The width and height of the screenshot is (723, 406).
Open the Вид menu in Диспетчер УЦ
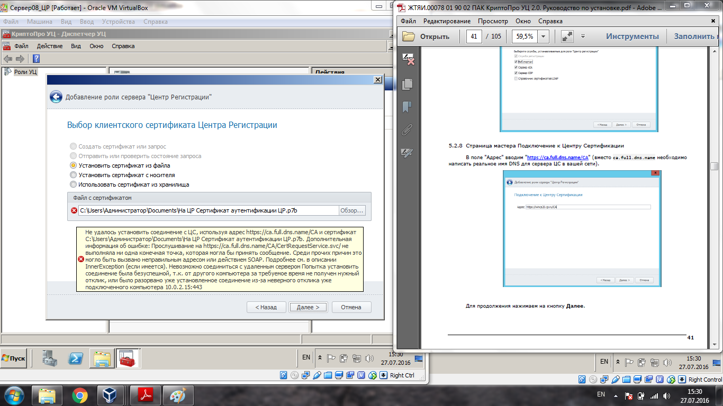[76, 46]
